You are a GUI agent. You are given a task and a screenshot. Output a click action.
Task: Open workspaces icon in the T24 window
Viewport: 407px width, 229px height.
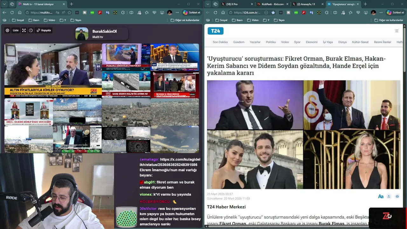[215, 4]
